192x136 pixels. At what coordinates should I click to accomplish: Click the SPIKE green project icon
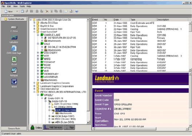42,68
